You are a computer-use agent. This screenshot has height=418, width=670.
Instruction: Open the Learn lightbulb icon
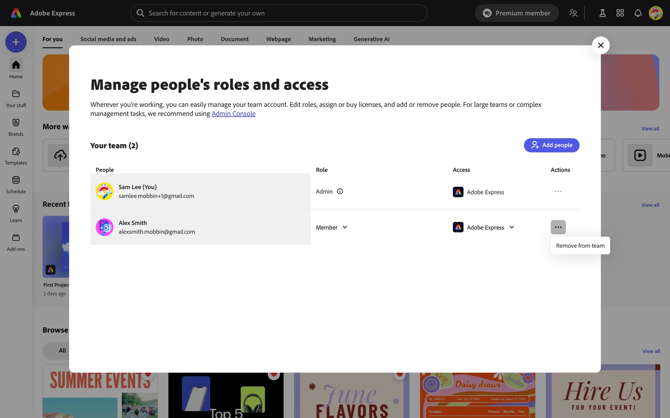click(16, 209)
